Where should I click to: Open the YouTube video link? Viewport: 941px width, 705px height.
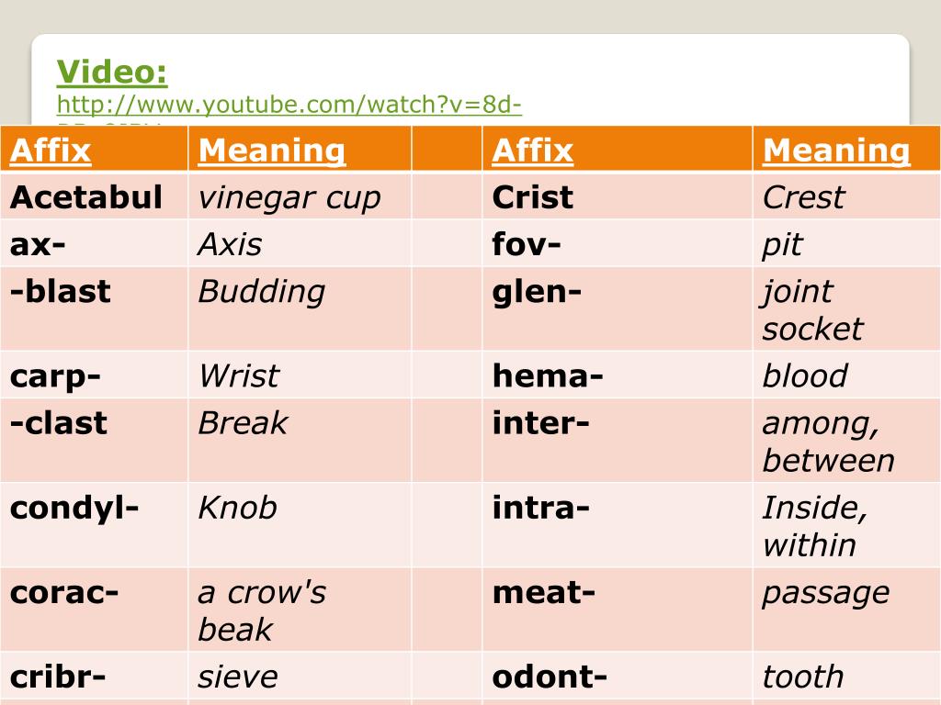point(289,105)
